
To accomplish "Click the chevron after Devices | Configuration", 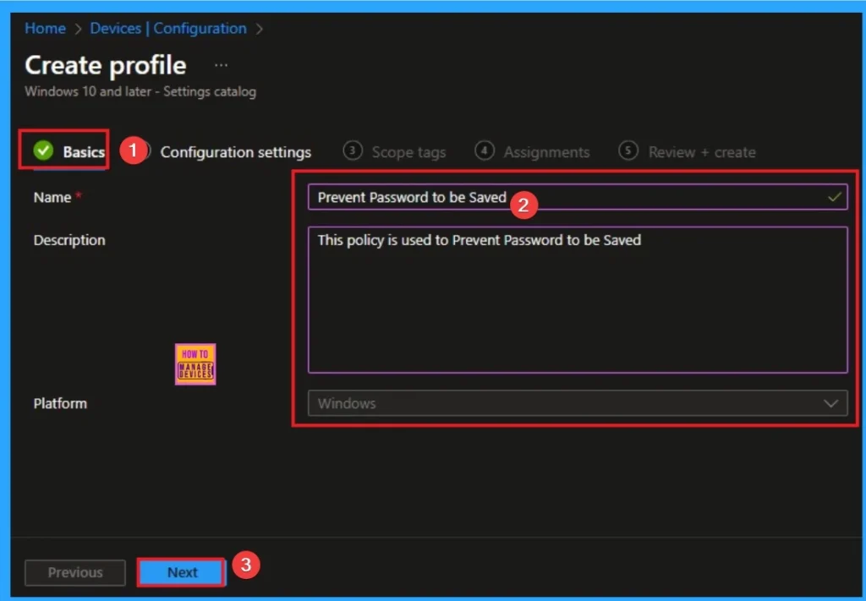I will [x=258, y=28].
